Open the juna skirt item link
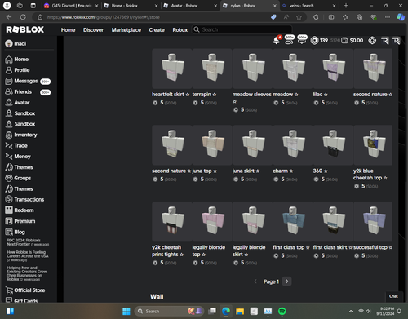 [x=246, y=171]
